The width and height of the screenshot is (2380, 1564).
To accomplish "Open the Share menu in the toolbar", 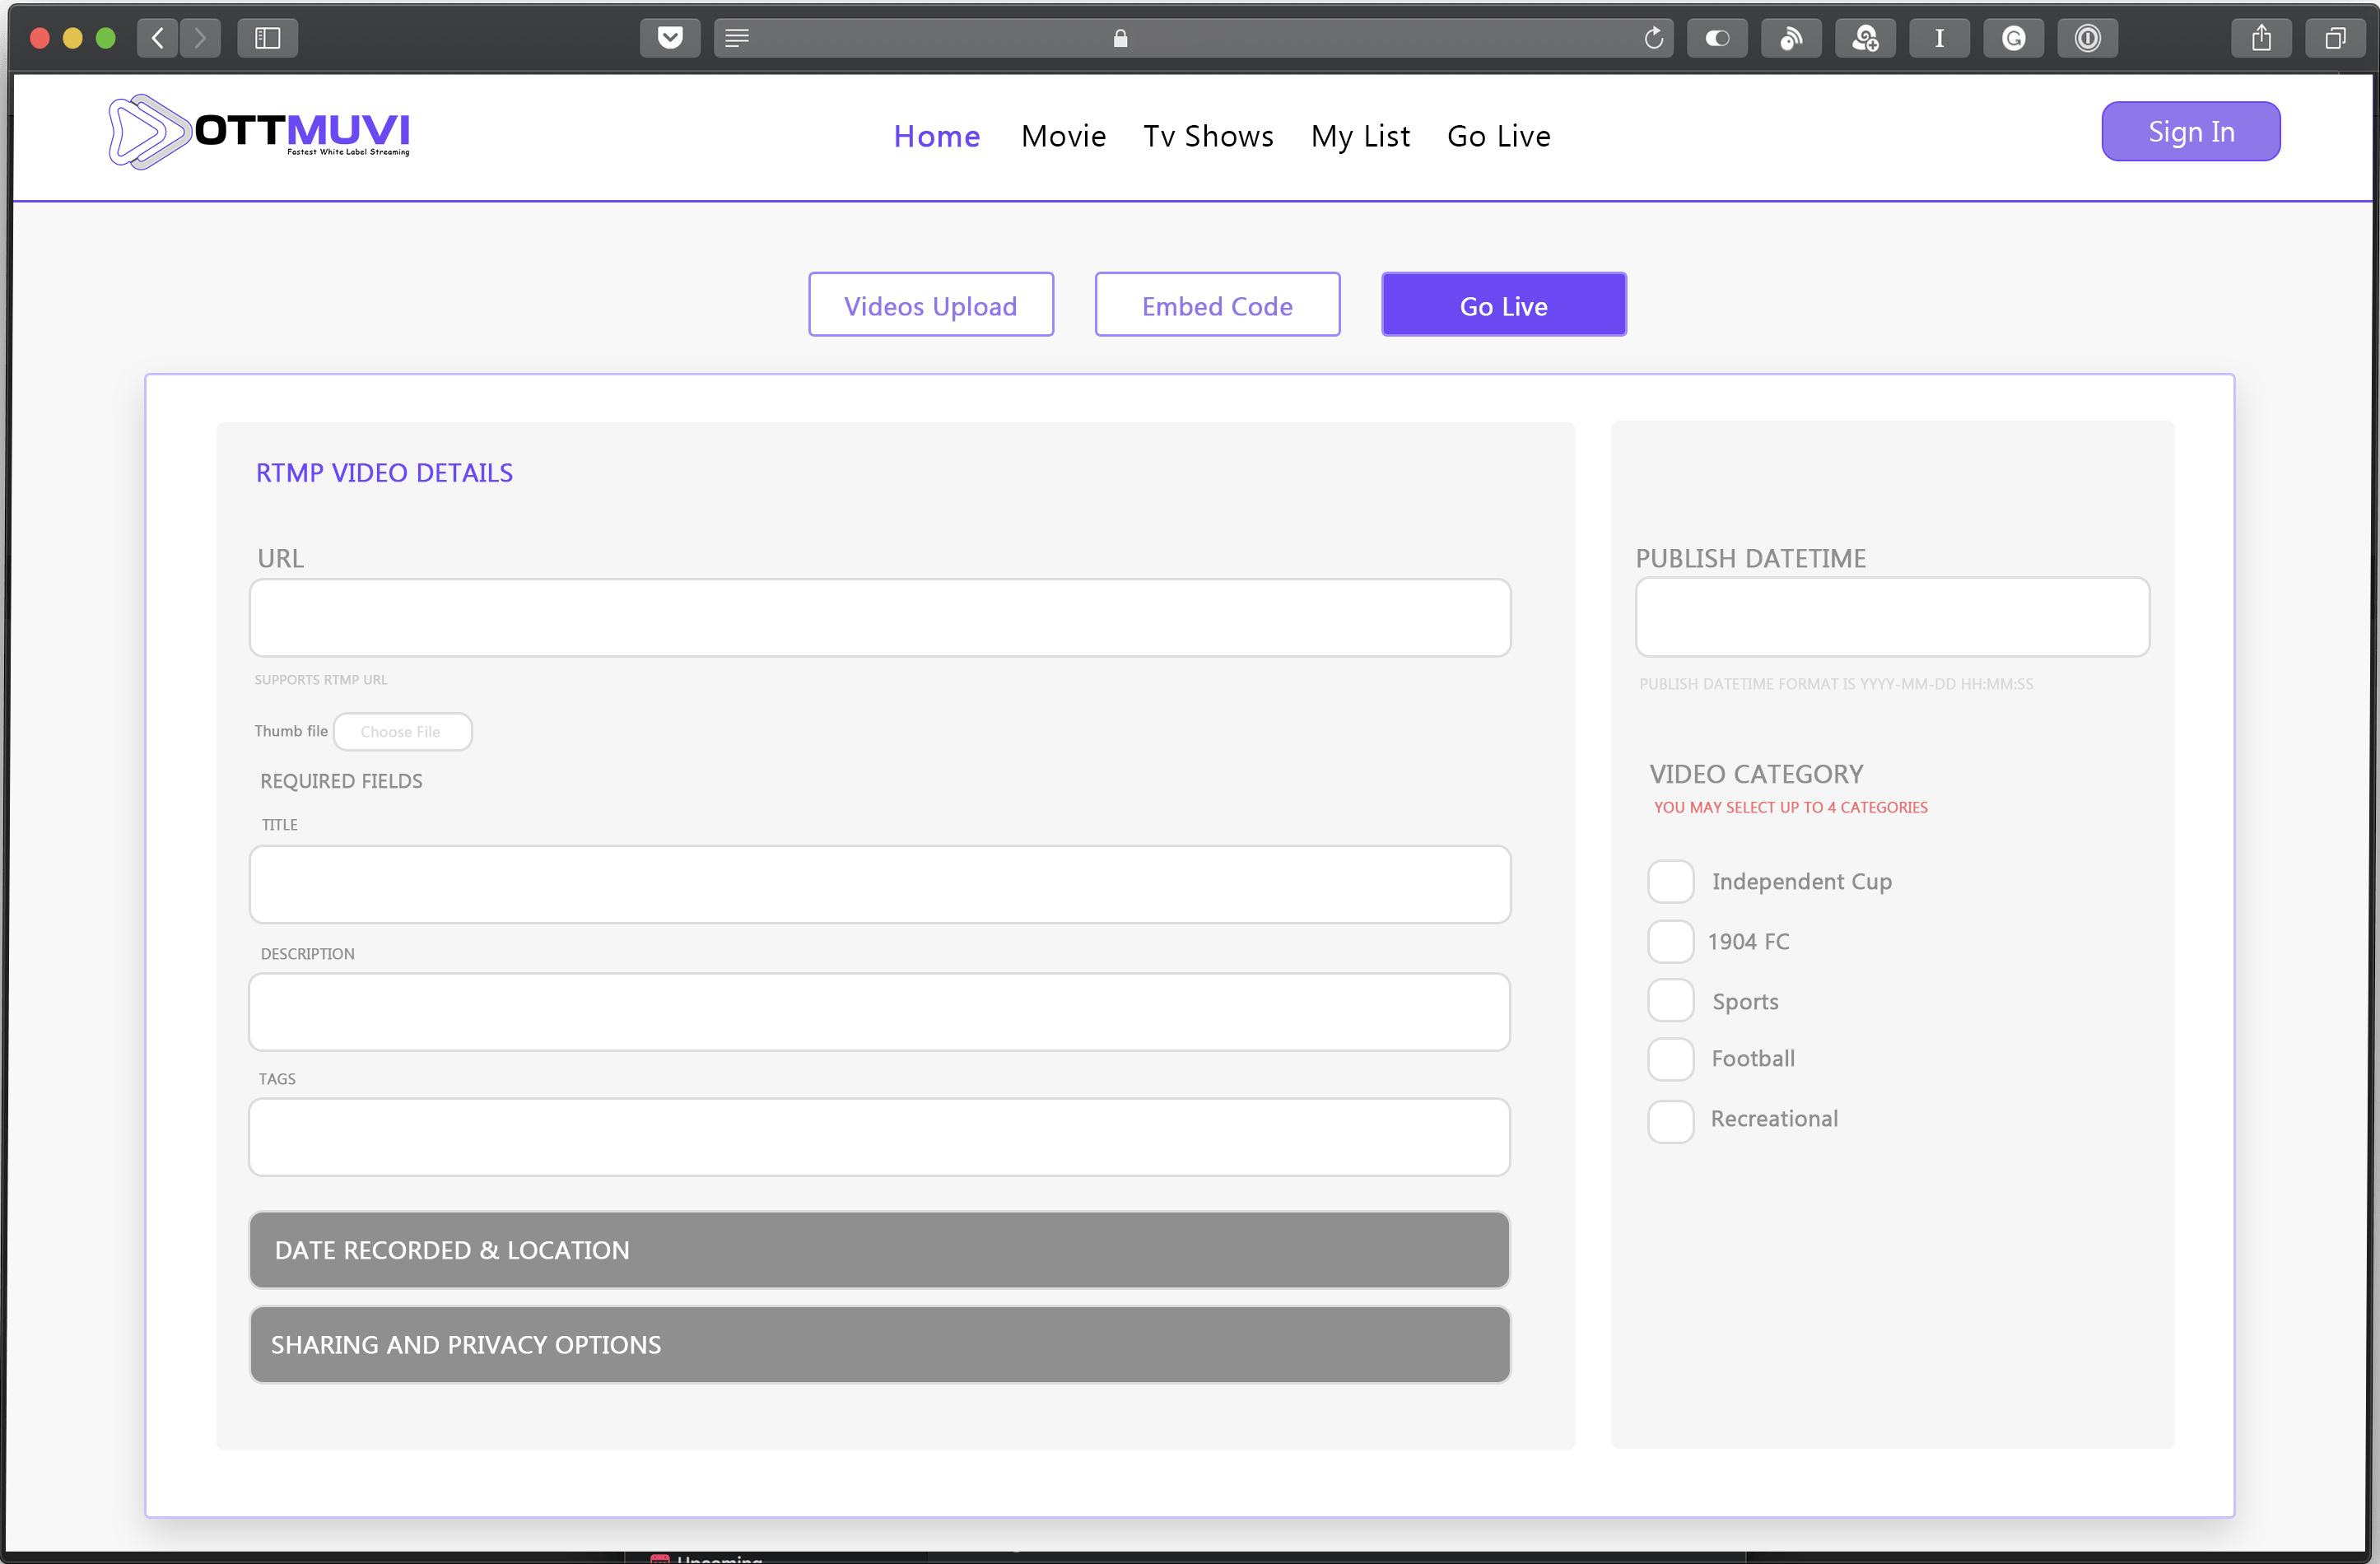I will coord(2261,38).
